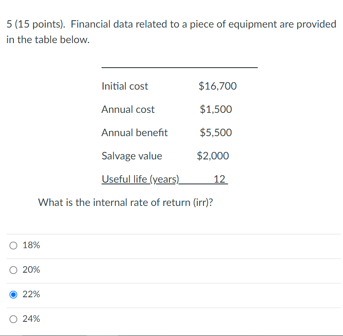
Task: Choose the 20% radio button circle
Action: [x=14, y=270]
